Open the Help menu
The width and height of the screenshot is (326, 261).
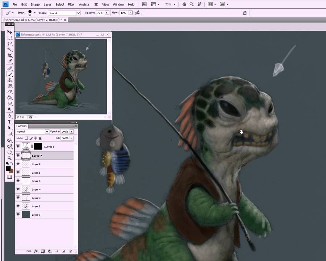point(131,4)
